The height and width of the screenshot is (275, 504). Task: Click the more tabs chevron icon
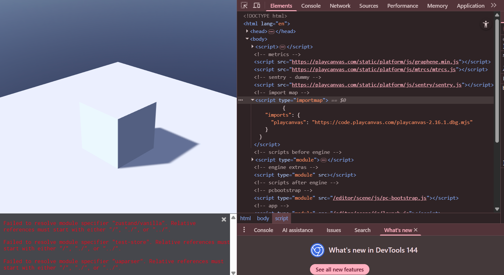pos(494,5)
